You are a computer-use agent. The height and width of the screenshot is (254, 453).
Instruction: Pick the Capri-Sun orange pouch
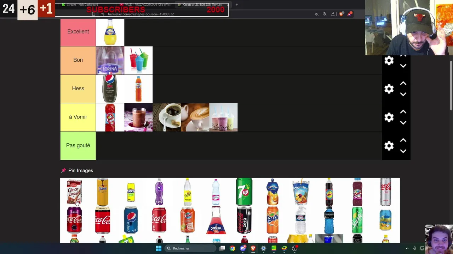pyautogui.click(x=273, y=192)
